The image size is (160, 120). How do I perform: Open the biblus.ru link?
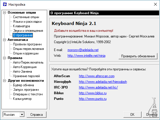click(x=93, y=93)
